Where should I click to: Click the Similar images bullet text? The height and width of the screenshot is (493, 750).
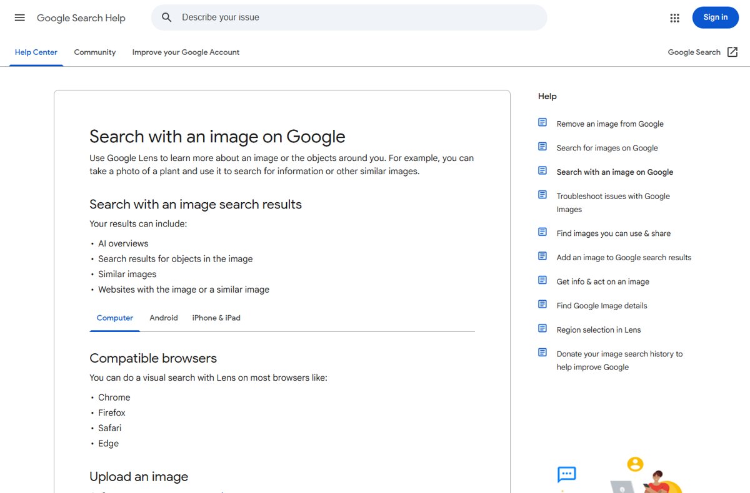point(127,275)
